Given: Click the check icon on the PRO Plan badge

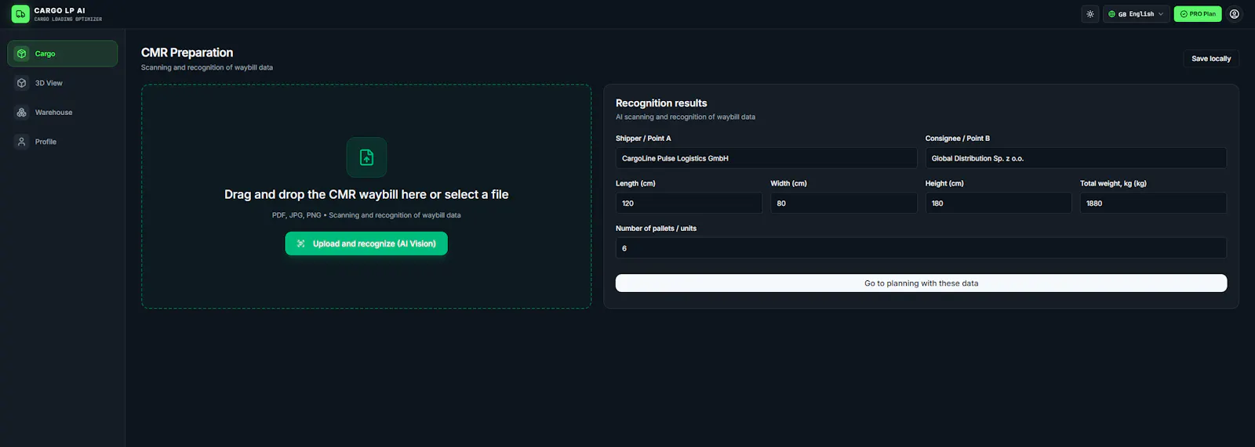Looking at the screenshot, I should [x=1184, y=14].
